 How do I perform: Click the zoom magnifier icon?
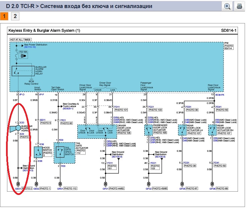[x=227, y=6]
